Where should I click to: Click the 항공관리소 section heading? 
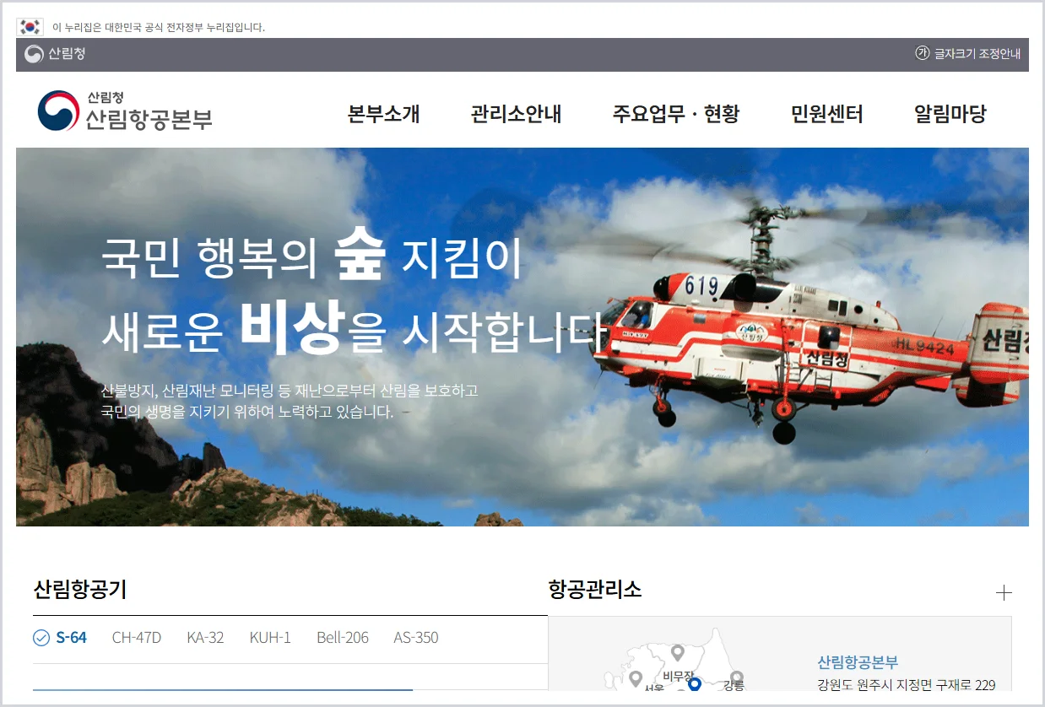pos(595,589)
